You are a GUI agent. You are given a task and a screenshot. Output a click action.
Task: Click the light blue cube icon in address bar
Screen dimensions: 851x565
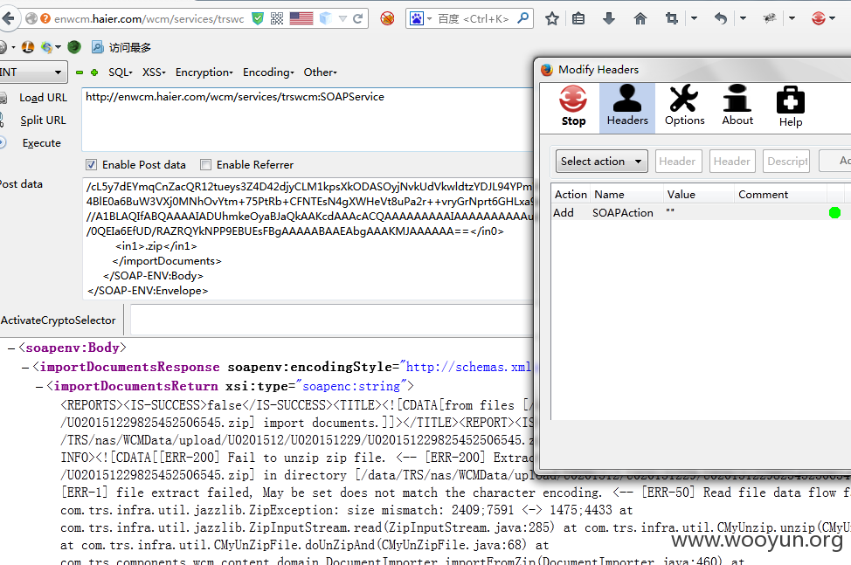[x=325, y=19]
